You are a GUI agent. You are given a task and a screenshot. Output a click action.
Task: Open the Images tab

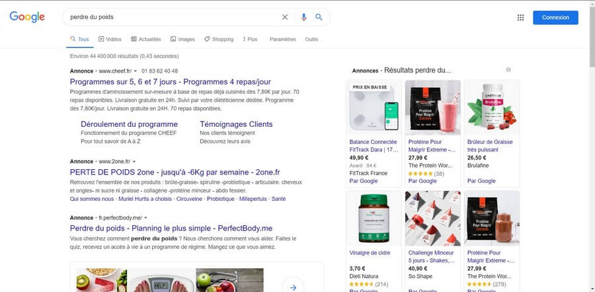[x=182, y=39]
